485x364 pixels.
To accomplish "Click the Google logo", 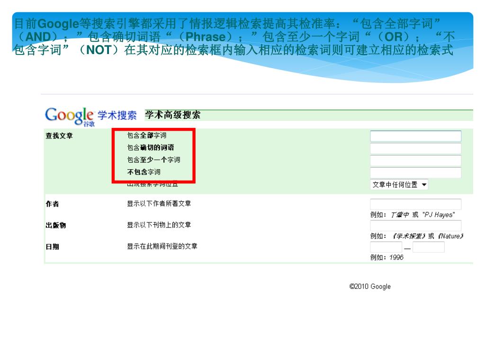I will coord(70,117).
